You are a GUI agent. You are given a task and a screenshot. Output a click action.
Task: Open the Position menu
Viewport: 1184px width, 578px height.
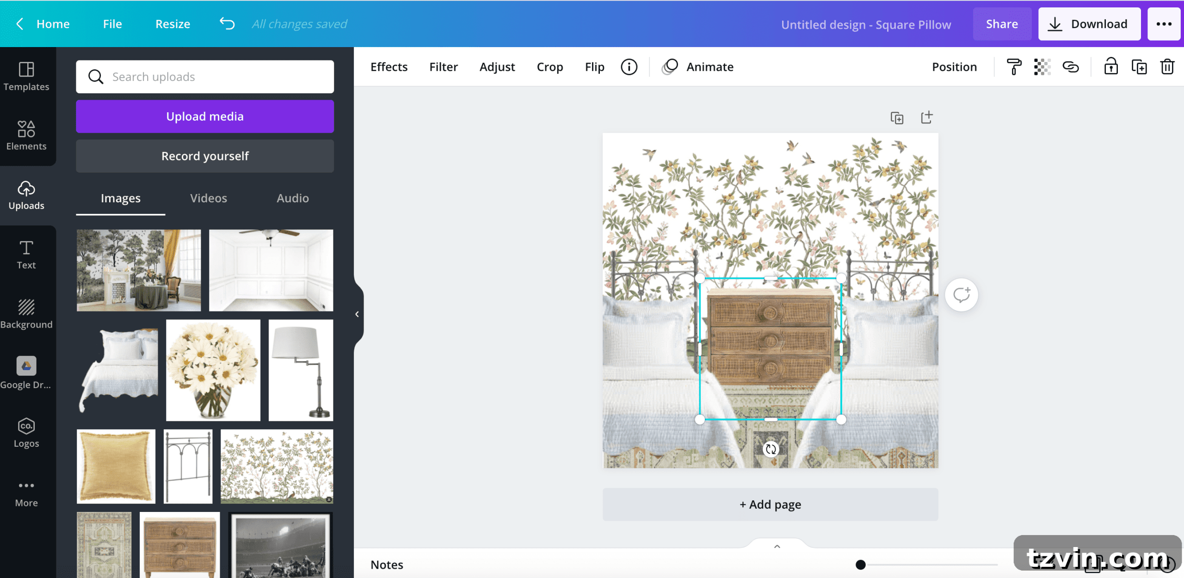pyautogui.click(x=954, y=67)
